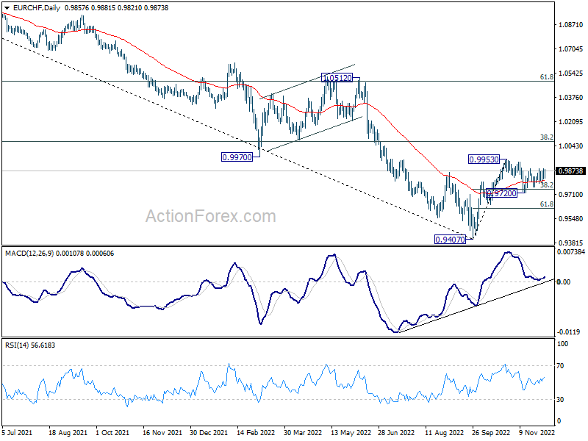Viewport: 588px width, 441px height.
Task: Click the RSI 70 level marker
Action: click(560, 365)
